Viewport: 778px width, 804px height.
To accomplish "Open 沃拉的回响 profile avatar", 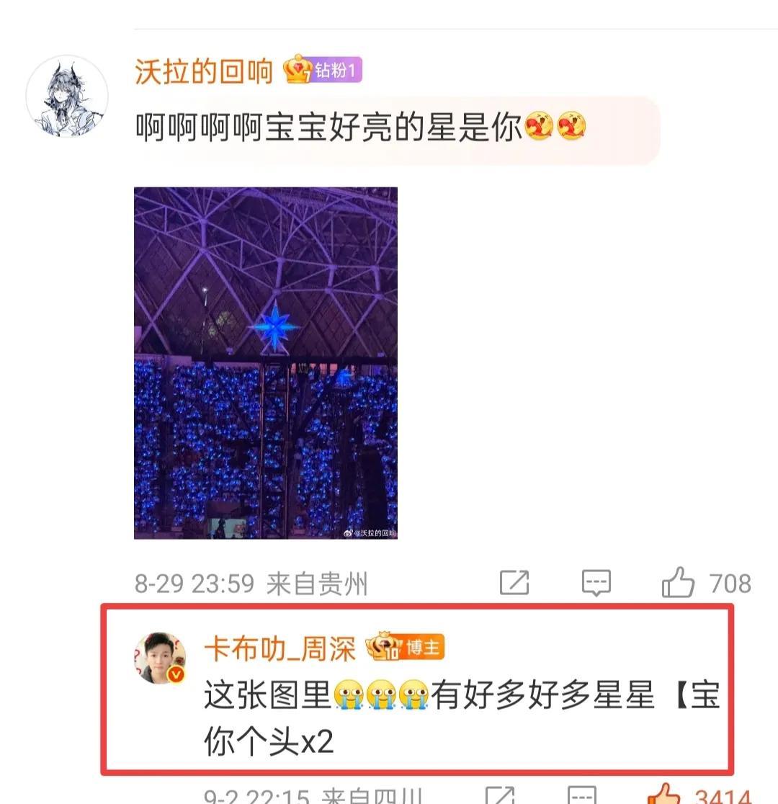I will [67, 97].
